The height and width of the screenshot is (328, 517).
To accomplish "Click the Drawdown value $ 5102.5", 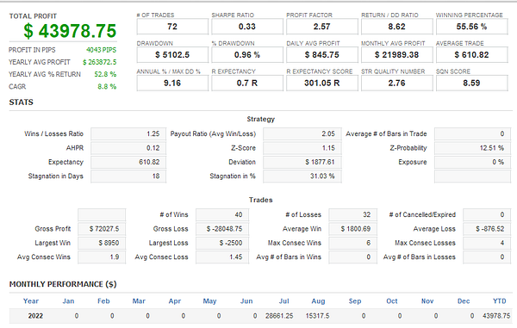I will pyautogui.click(x=172, y=55).
